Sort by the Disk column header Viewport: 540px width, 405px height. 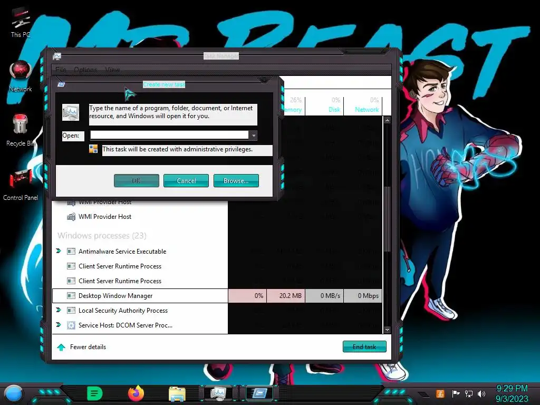[324, 105]
